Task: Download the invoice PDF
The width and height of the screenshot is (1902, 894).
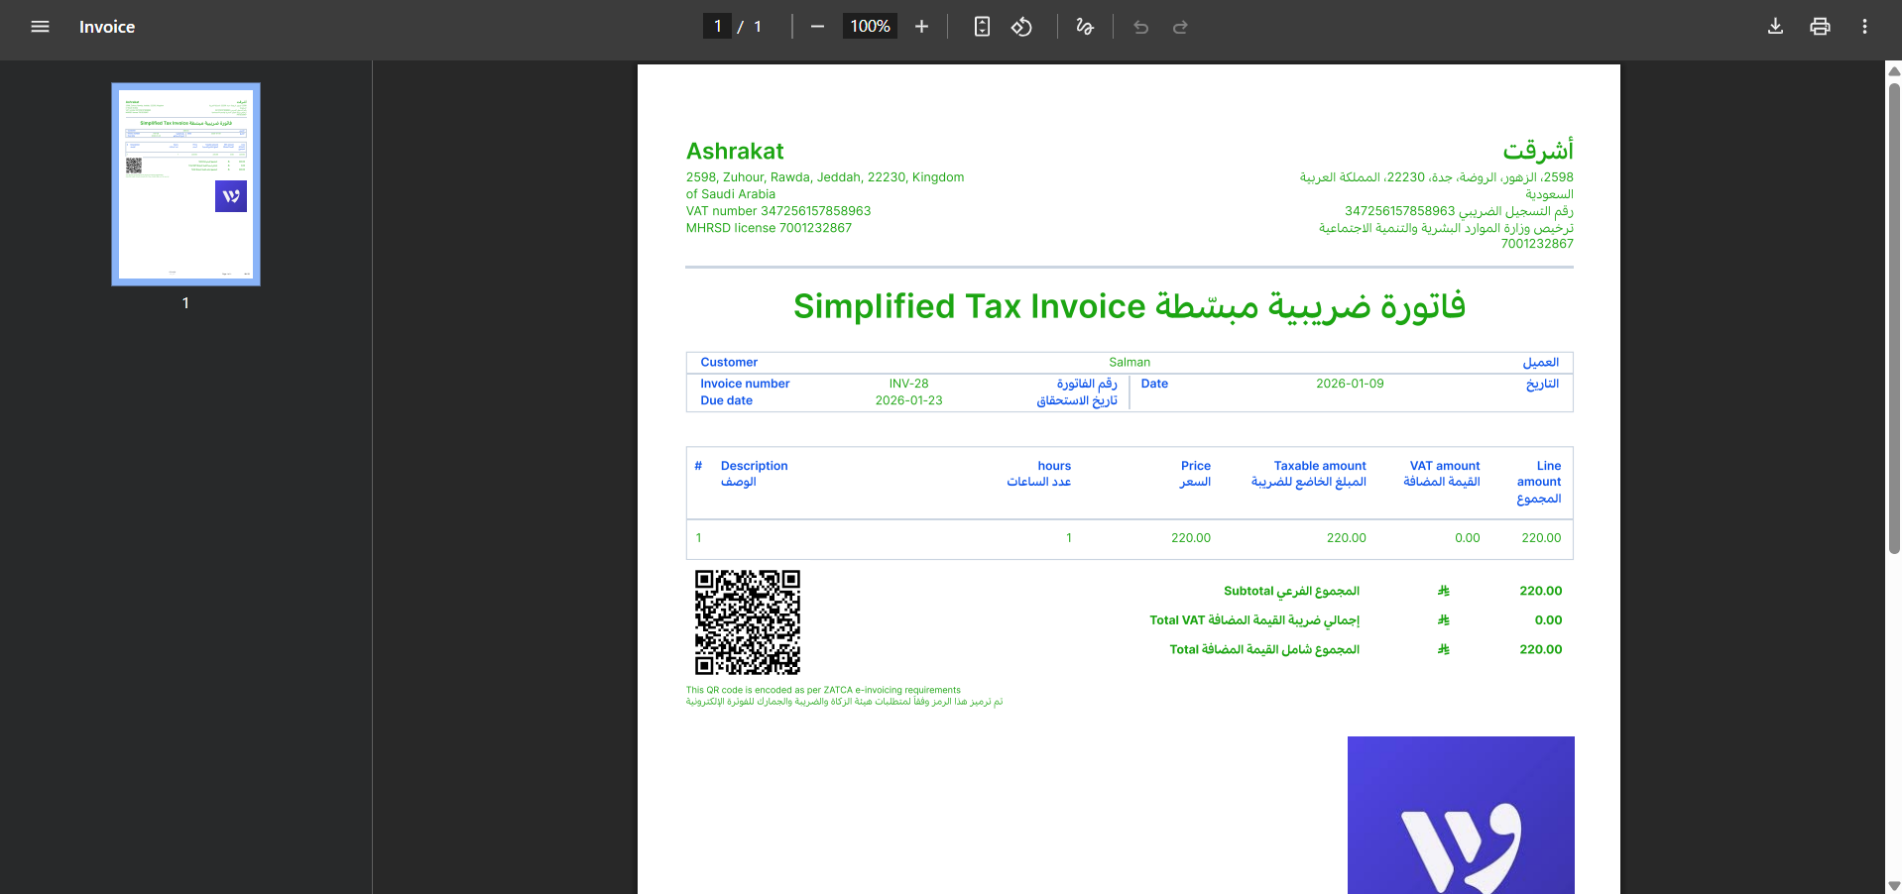Action: click(1775, 27)
